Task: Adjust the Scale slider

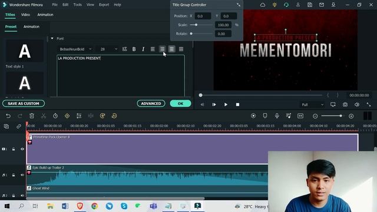Action: pyautogui.click(x=196, y=25)
